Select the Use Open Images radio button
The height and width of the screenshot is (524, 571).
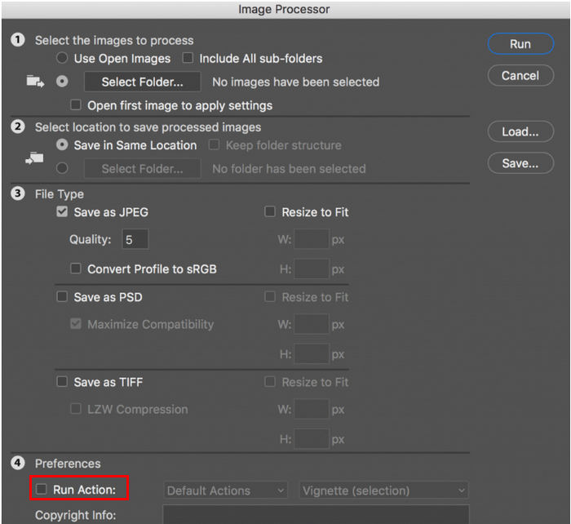[x=62, y=58]
